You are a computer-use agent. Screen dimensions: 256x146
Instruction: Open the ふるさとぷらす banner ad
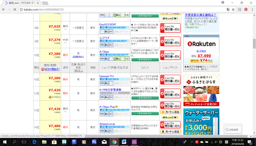[201, 90]
